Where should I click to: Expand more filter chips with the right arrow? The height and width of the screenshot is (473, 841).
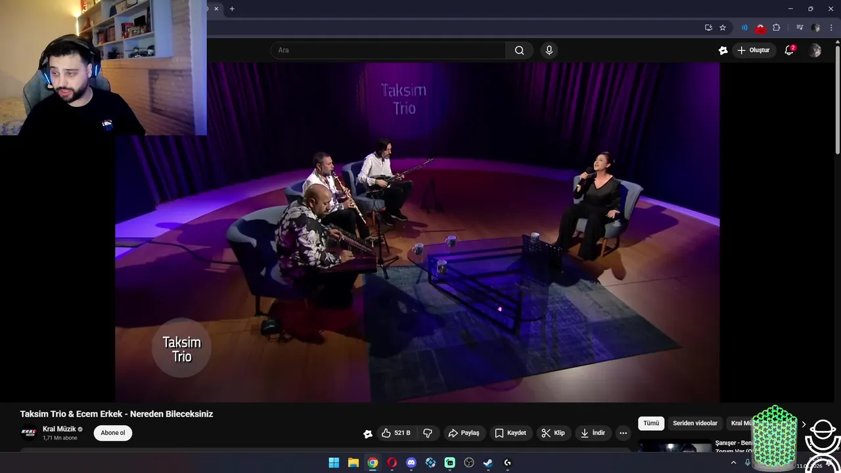803,424
